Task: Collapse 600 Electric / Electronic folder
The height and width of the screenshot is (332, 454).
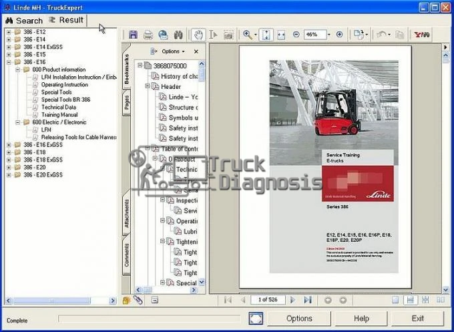Action: [x=17, y=122]
